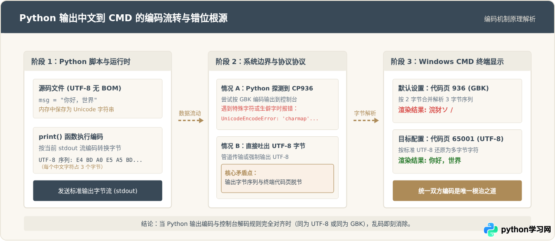The height and width of the screenshot is (241, 555).
Task: Click '输出字节序列与终端代码页脱节' callout text
Action: (x=264, y=182)
